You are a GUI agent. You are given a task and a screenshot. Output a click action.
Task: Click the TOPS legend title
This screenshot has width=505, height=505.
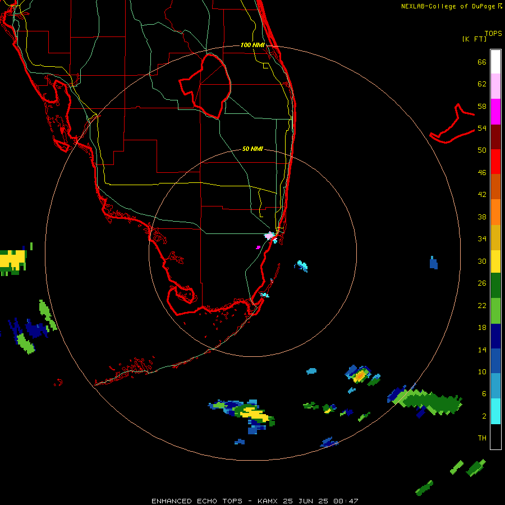[x=493, y=33]
